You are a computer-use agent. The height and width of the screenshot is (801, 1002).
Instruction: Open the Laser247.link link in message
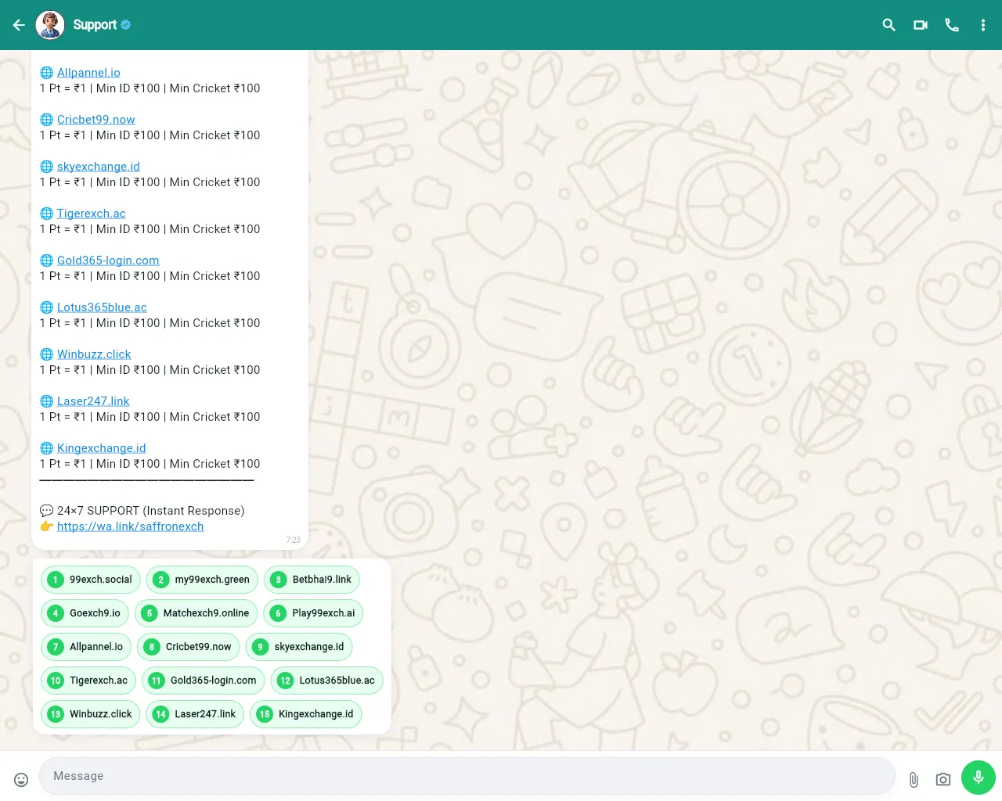click(x=93, y=401)
